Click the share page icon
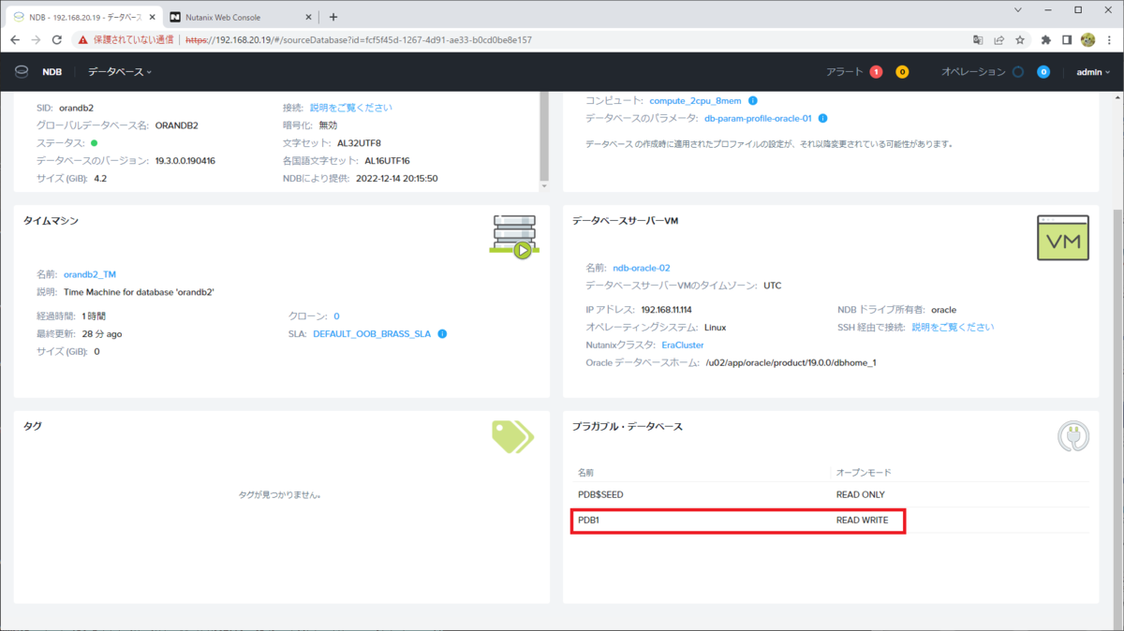The width and height of the screenshot is (1124, 631). 998,40
